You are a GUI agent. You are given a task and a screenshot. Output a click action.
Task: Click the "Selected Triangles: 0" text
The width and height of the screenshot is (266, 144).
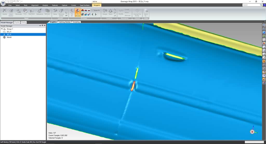pyautogui.click(x=56, y=138)
